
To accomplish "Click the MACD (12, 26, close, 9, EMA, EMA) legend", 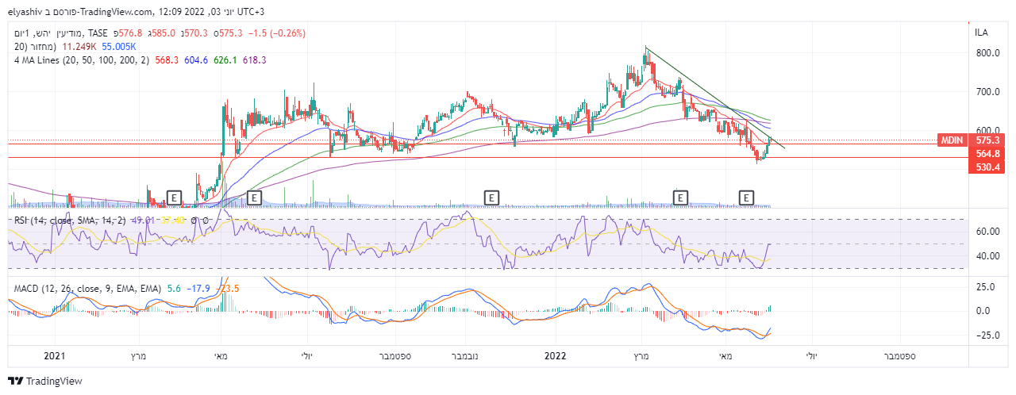I will pos(88,288).
